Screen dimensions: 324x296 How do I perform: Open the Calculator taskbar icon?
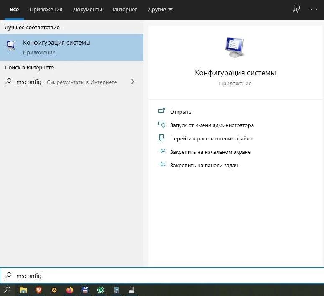click(x=116, y=290)
